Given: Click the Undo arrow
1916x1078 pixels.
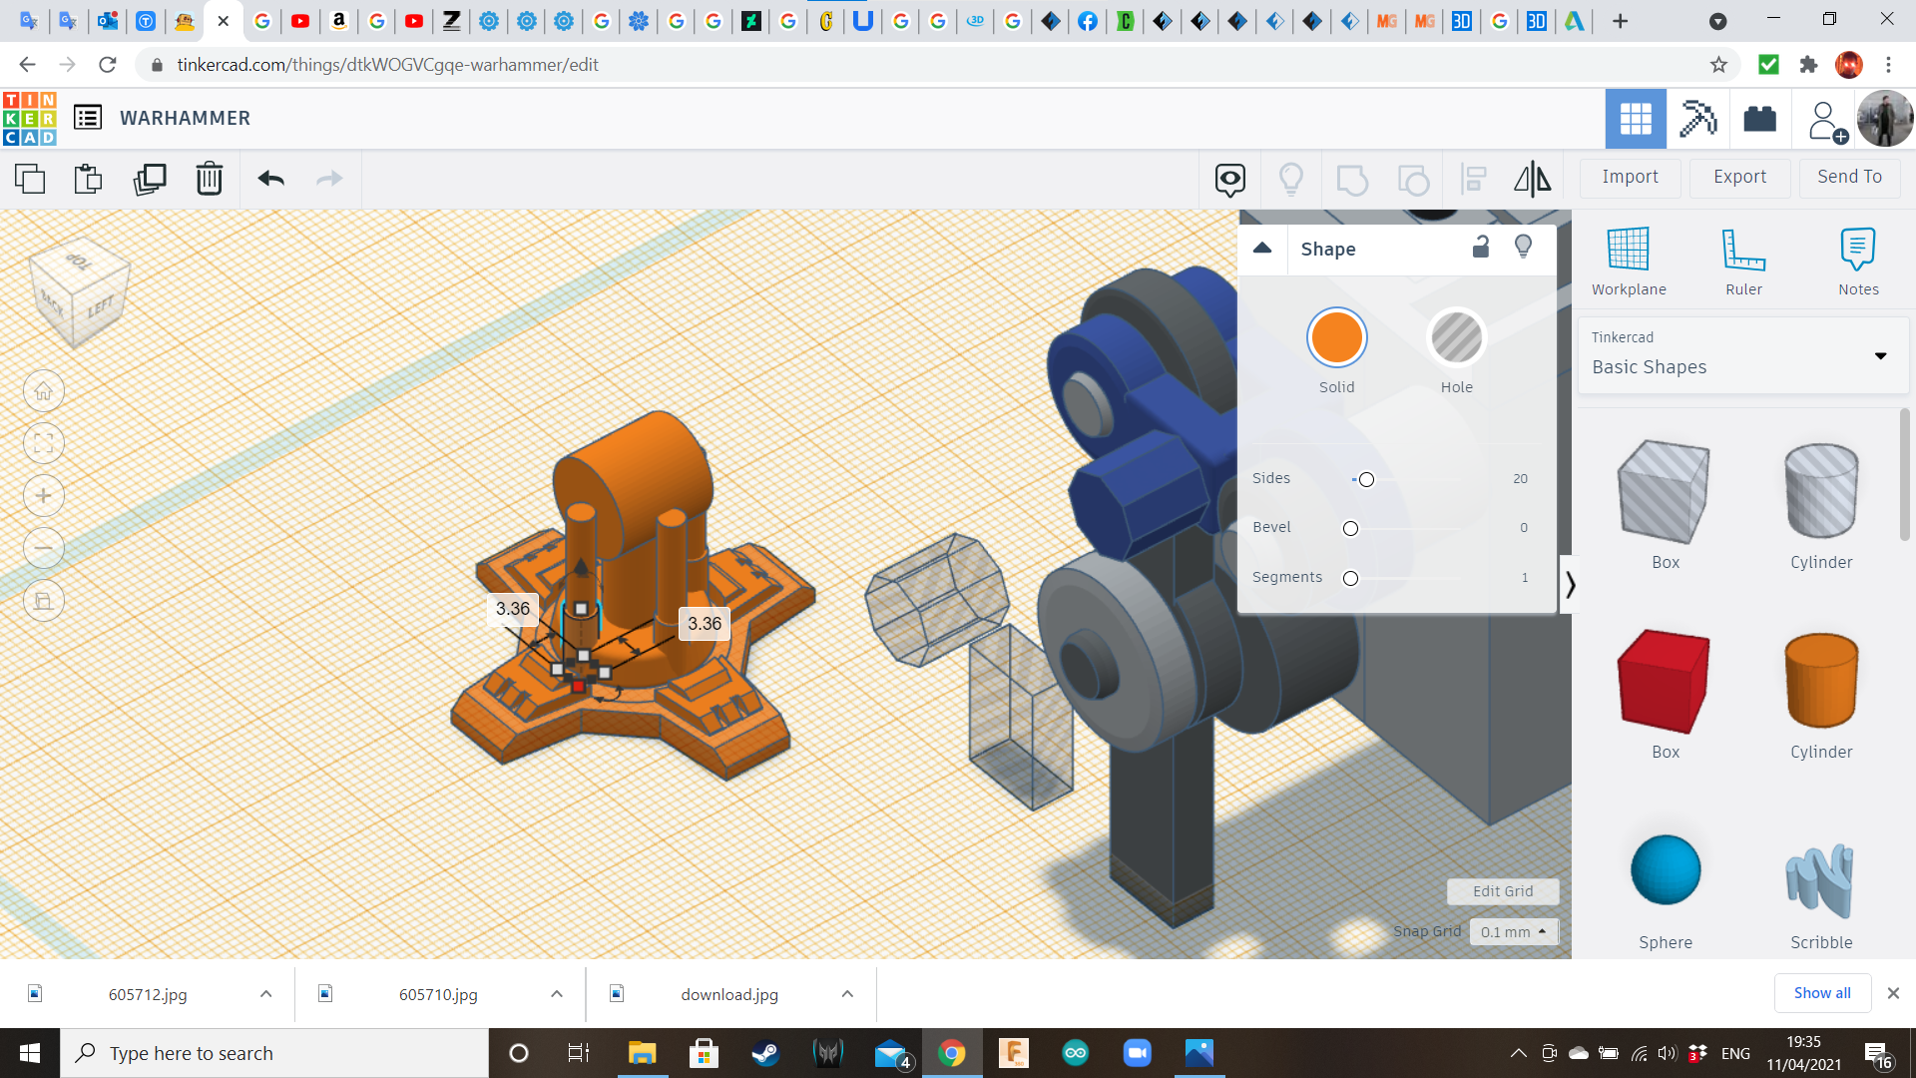Looking at the screenshot, I should (270, 180).
